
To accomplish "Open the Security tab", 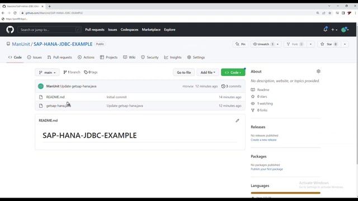I will pos(150,58).
